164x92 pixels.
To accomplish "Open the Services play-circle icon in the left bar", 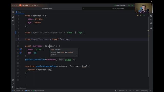I will click(x=13, y=80).
